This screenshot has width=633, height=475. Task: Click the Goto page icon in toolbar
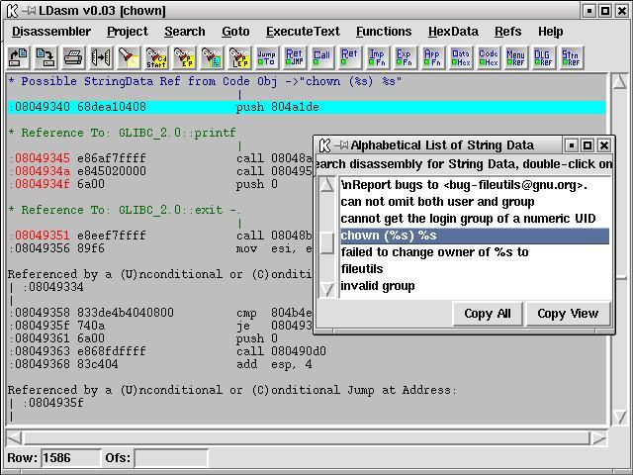pyautogui.click(x=211, y=57)
